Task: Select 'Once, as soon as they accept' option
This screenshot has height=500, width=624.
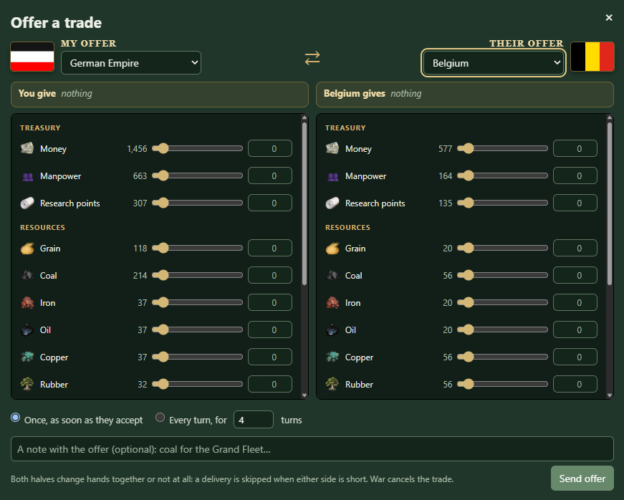Action: point(16,417)
